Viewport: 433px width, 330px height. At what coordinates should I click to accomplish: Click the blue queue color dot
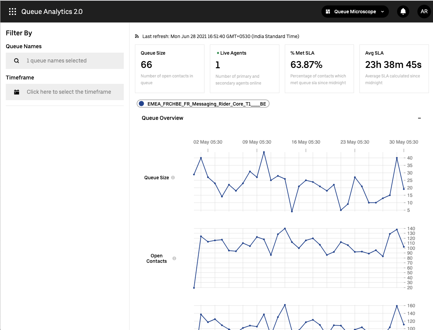point(141,104)
